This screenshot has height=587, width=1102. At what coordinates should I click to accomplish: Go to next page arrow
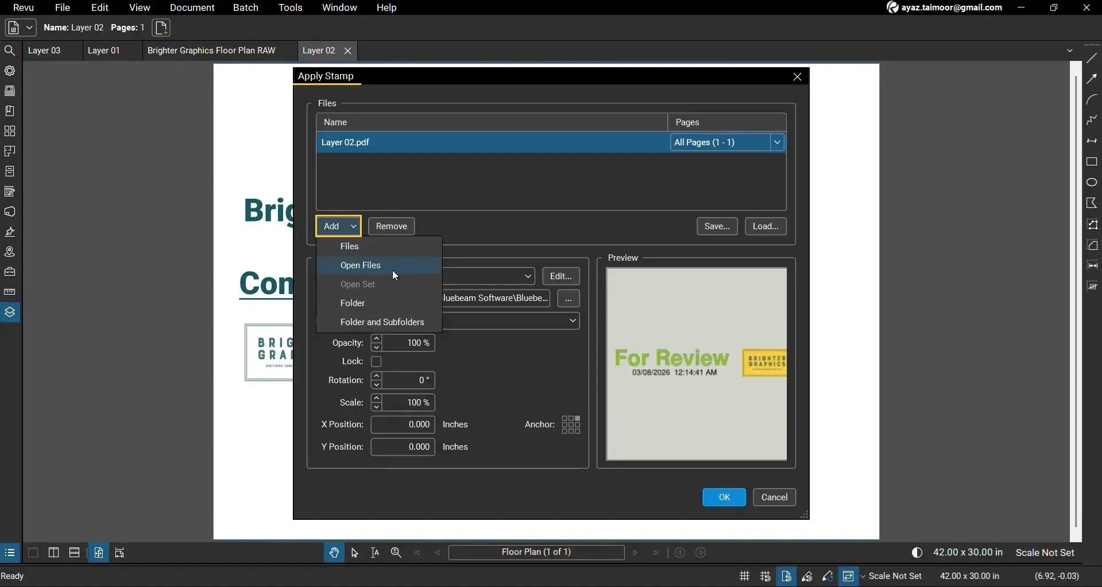point(635,553)
